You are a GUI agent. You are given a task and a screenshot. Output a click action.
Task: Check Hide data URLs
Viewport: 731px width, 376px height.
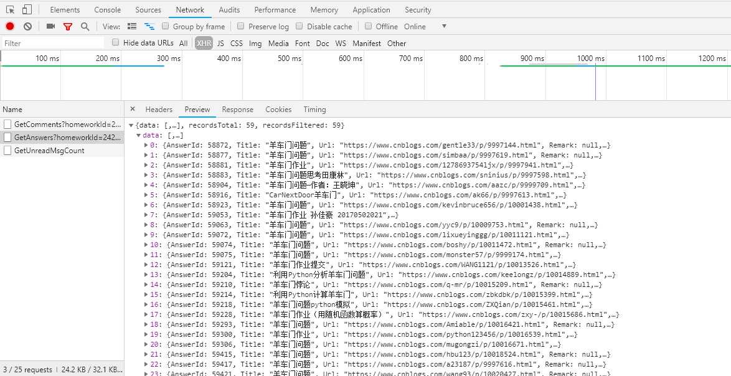116,42
